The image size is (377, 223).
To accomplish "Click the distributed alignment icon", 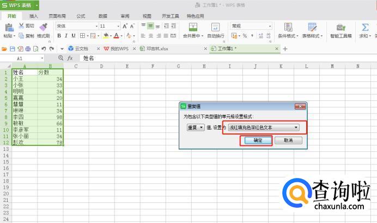I will 173,36.
